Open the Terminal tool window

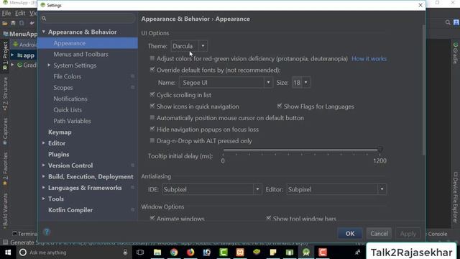[25, 234]
